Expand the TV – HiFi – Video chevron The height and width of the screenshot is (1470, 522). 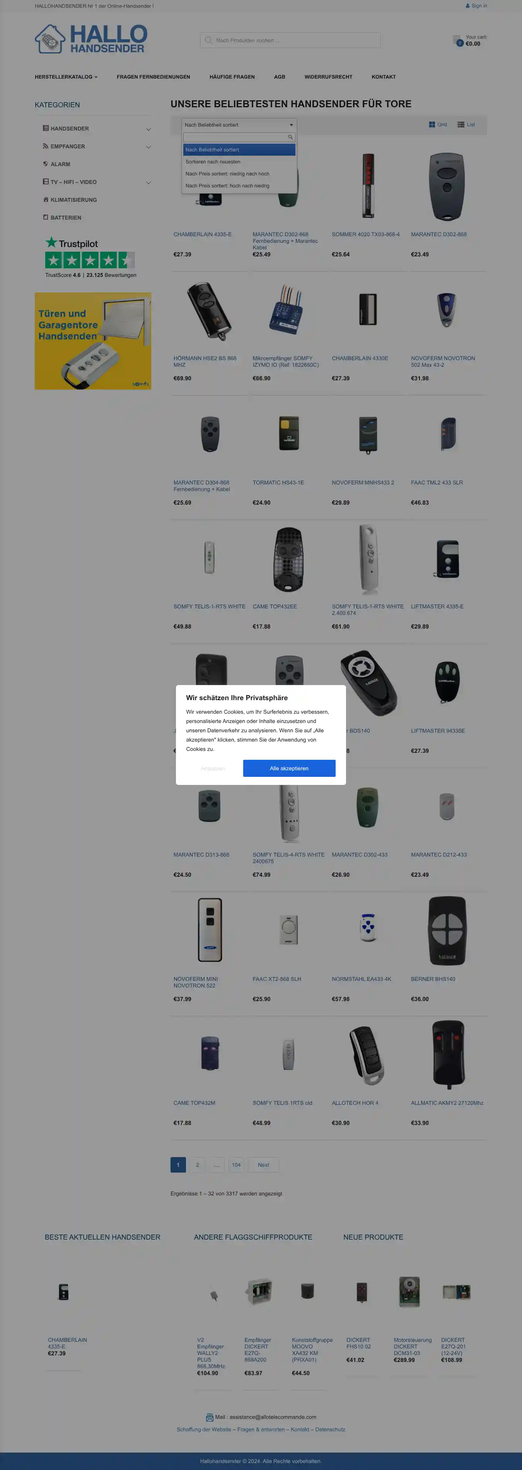(x=148, y=183)
